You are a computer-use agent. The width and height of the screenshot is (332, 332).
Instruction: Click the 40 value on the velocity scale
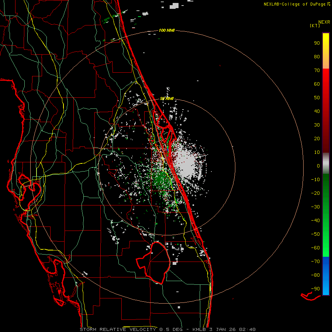coord(317,111)
